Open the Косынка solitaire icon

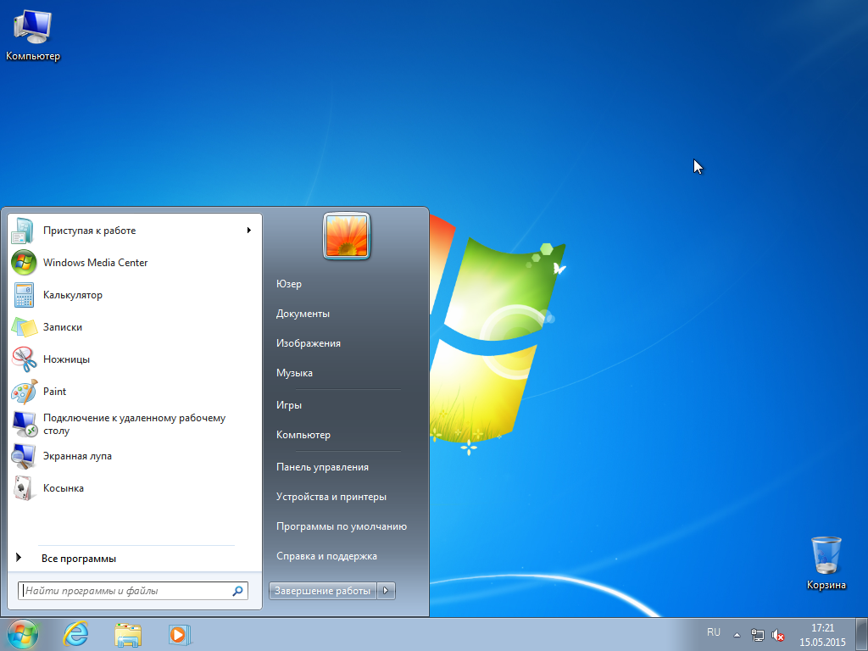tap(24, 488)
